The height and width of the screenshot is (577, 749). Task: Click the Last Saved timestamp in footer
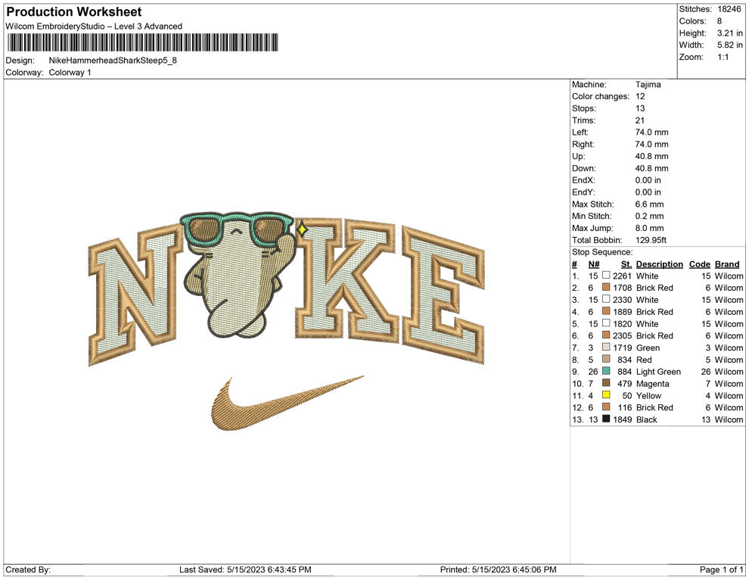(x=245, y=569)
